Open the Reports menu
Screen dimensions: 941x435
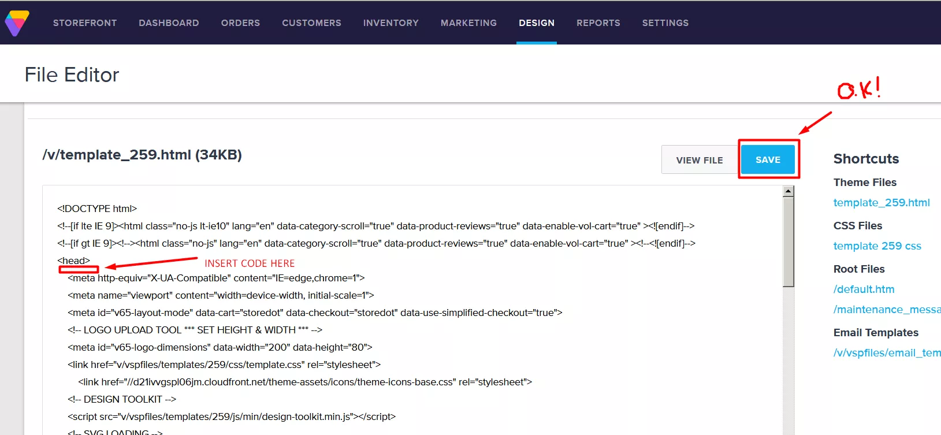coord(598,23)
